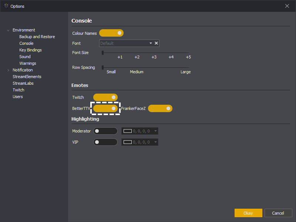296x222 pixels.
Task: Click the +2 font size mark
Action: (x=137, y=57)
